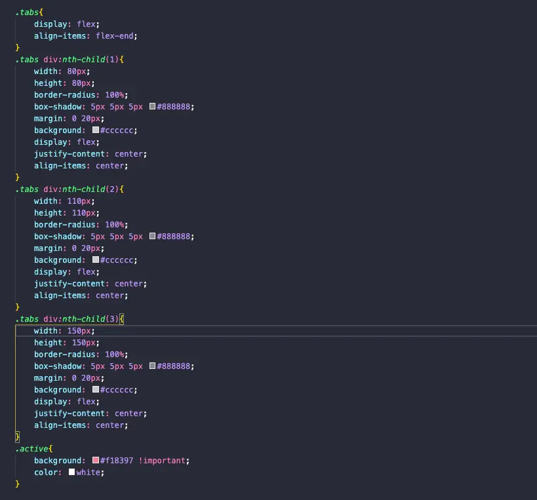Click 'display: flex;' in the nth-child(3) rule
Image resolution: width=537 pixels, height=500 pixels.
pos(67,402)
